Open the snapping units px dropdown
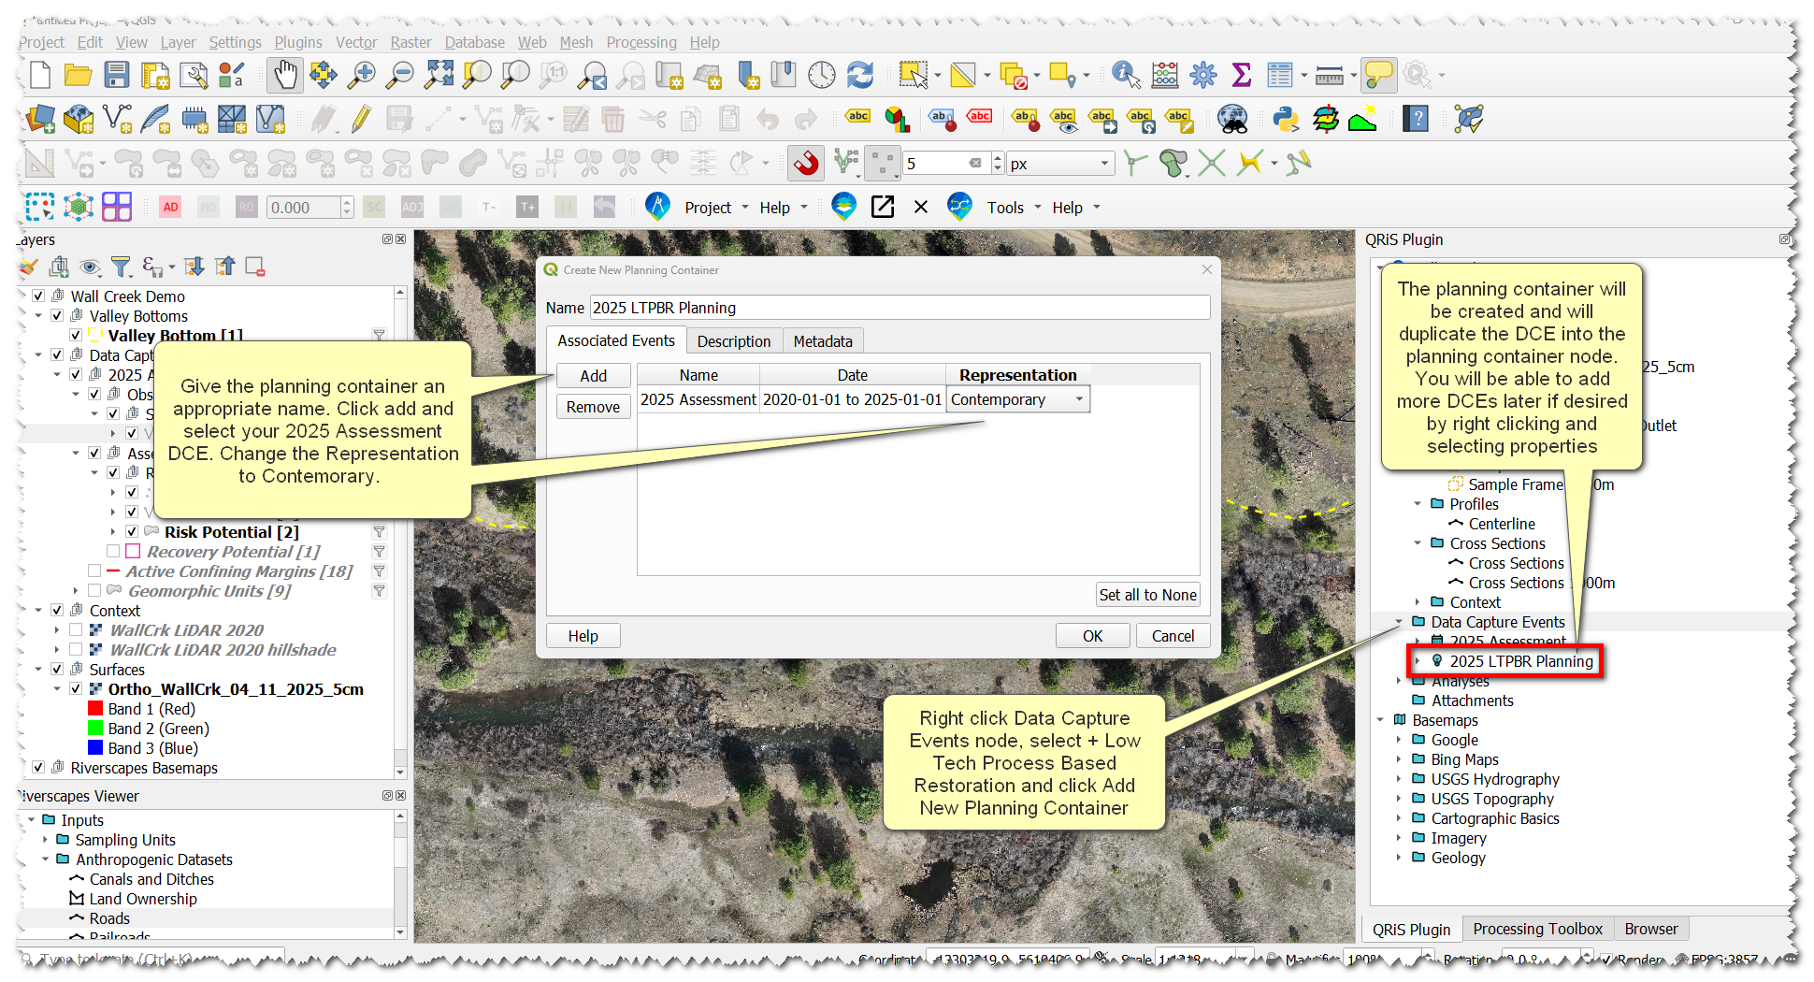 pyautogui.click(x=1060, y=164)
